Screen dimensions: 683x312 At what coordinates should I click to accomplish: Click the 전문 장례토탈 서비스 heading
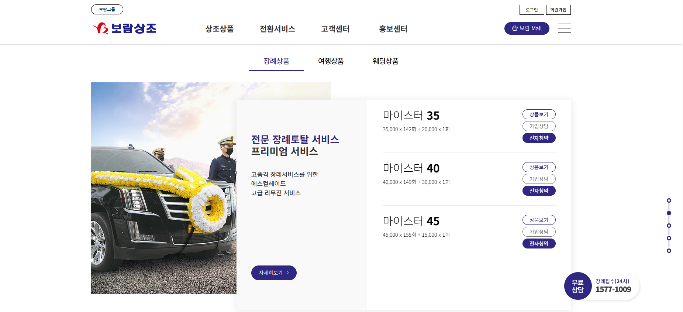point(295,140)
